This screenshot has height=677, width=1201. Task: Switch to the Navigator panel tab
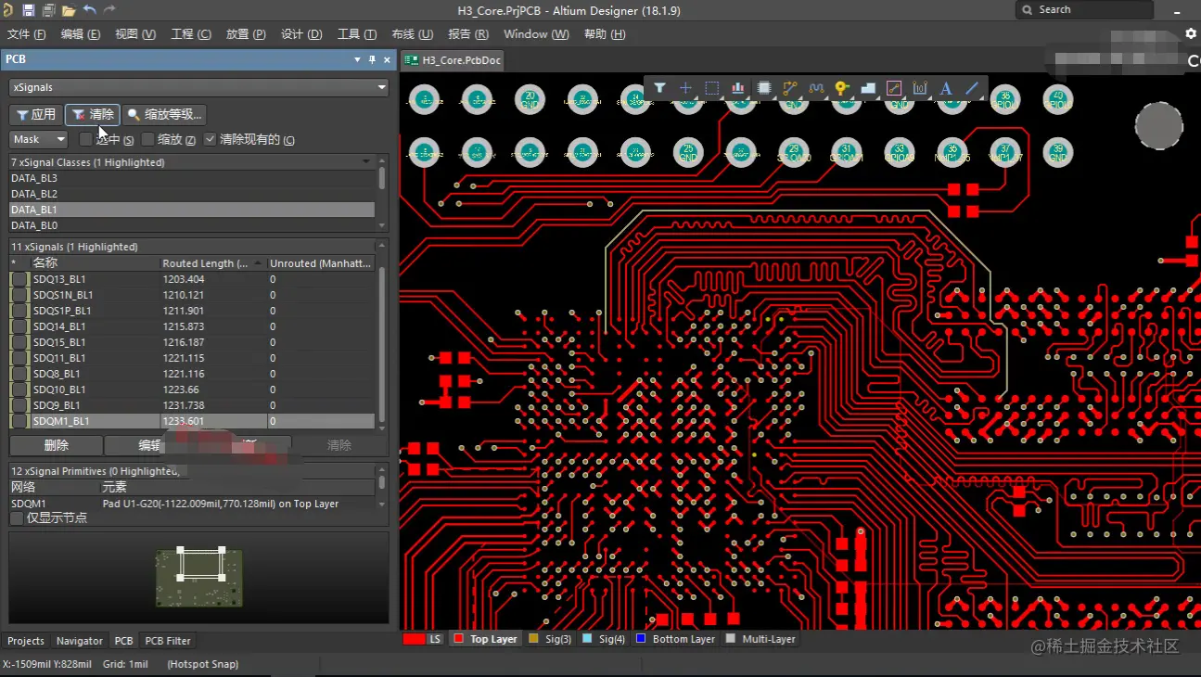(x=80, y=641)
